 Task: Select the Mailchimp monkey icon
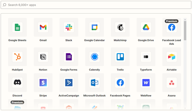point(120,27)
